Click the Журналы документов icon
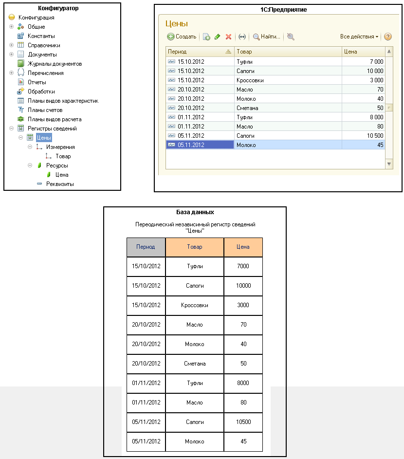 coord(20,64)
